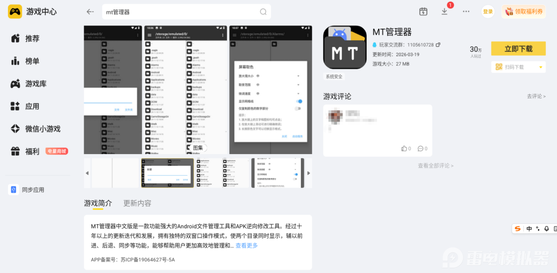
Task: Click the 图集 button on the screenshot
Action: click(198, 148)
